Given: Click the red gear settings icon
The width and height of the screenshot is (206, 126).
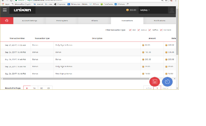Looking at the screenshot, I should coord(7,21).
